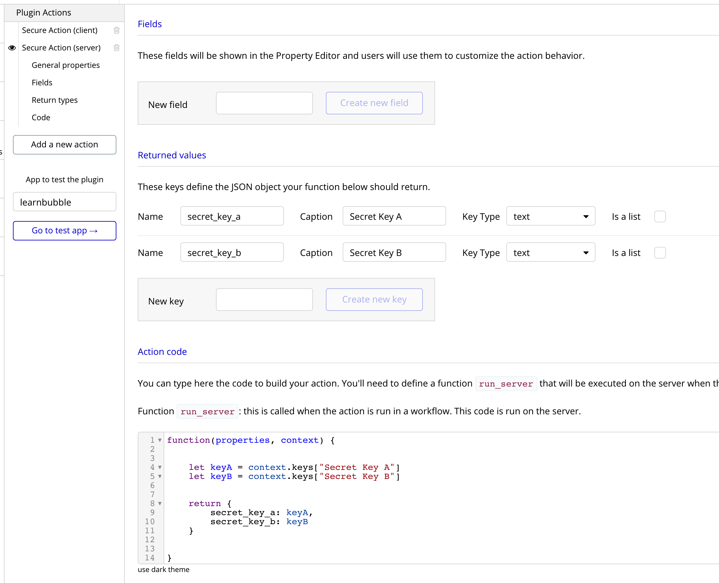719x583 pixels.
Task: Select Secure Action (client) action
Action: coord(60,30)
